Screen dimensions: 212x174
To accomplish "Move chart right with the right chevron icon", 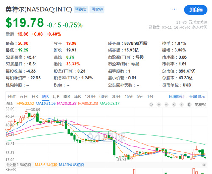I will (181, 104).
